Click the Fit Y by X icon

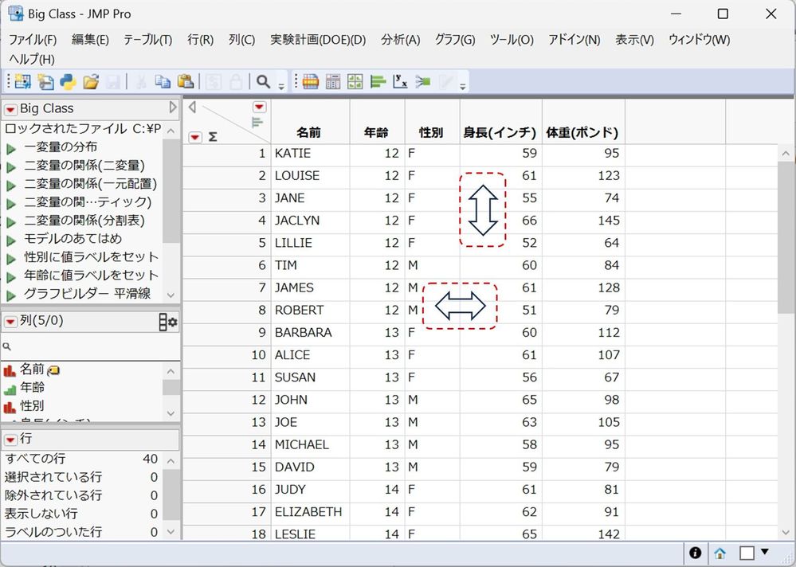click(x=401, y=81)
